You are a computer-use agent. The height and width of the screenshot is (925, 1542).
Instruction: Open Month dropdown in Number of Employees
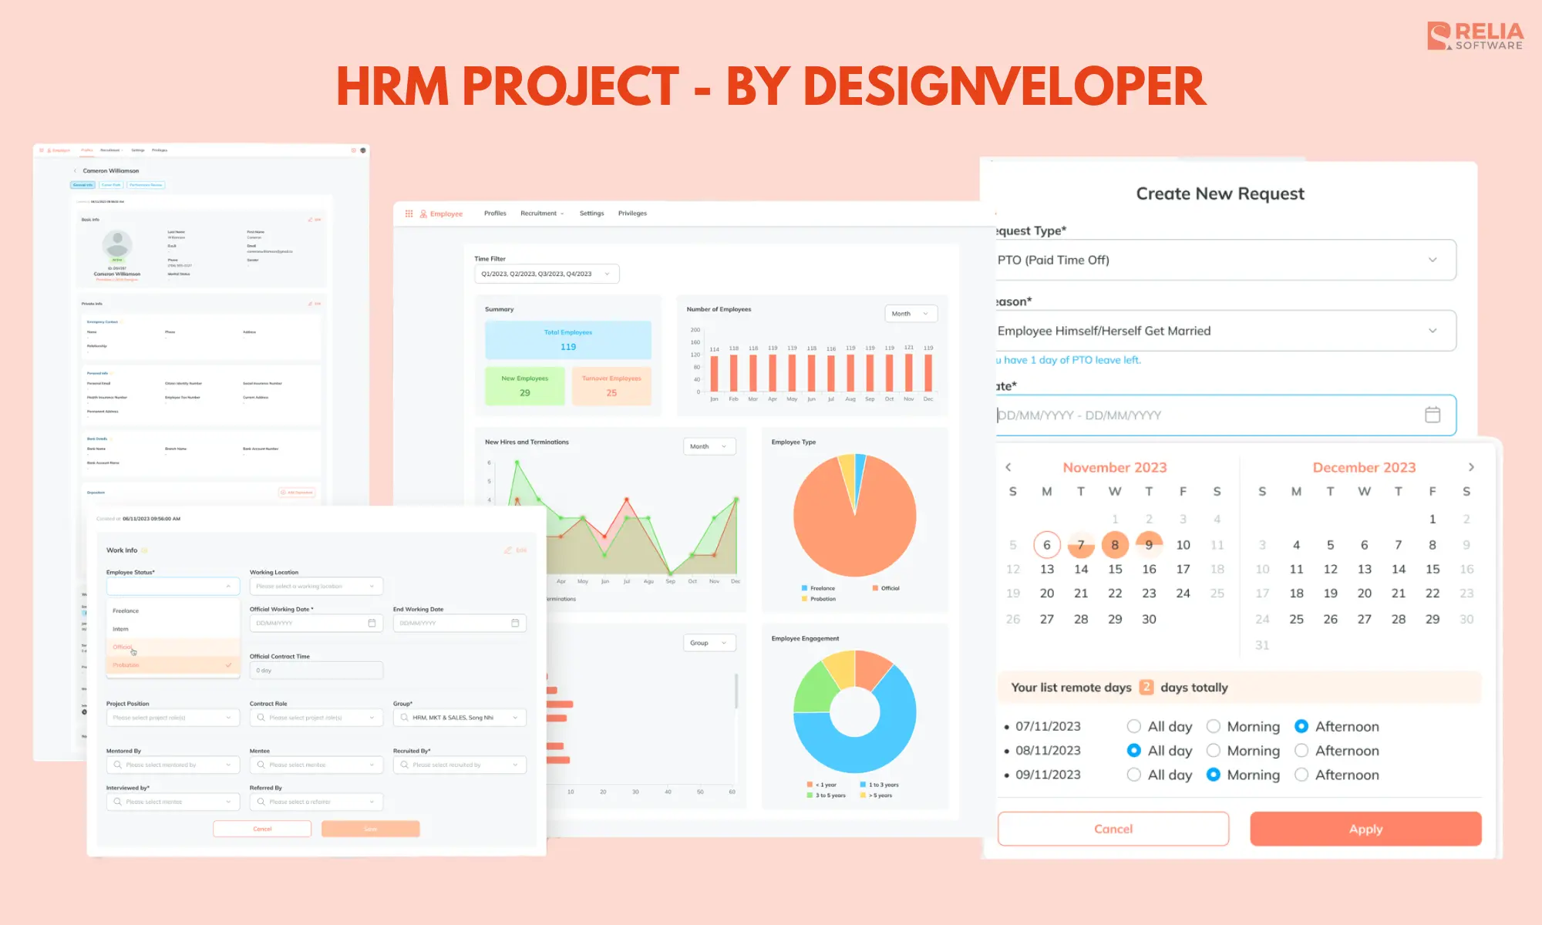point(911,314)
